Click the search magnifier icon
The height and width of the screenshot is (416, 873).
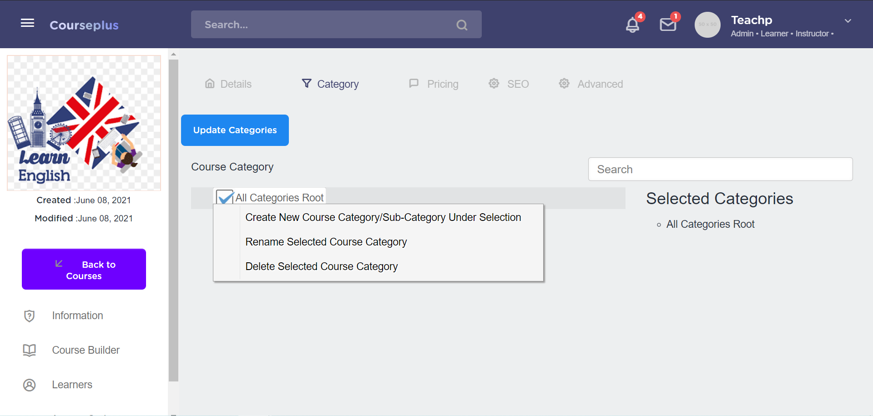[462, 25]
